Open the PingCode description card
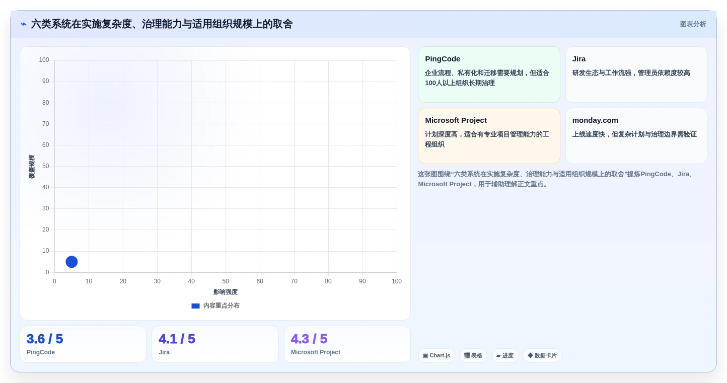The height and width of the screenshot is (383, 727). tap(489, 74)
